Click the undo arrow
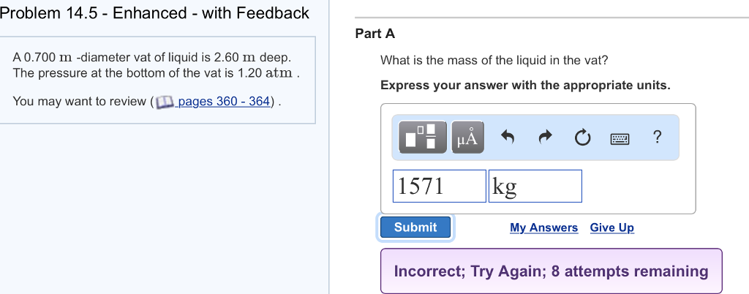Image resolution: width=749 pixels, height=294 pixels. (x=508, y=137)
